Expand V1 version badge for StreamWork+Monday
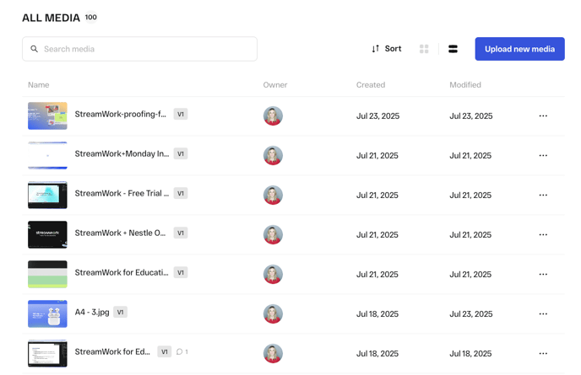Screen dimensions: 581x375 click(181, 154)
